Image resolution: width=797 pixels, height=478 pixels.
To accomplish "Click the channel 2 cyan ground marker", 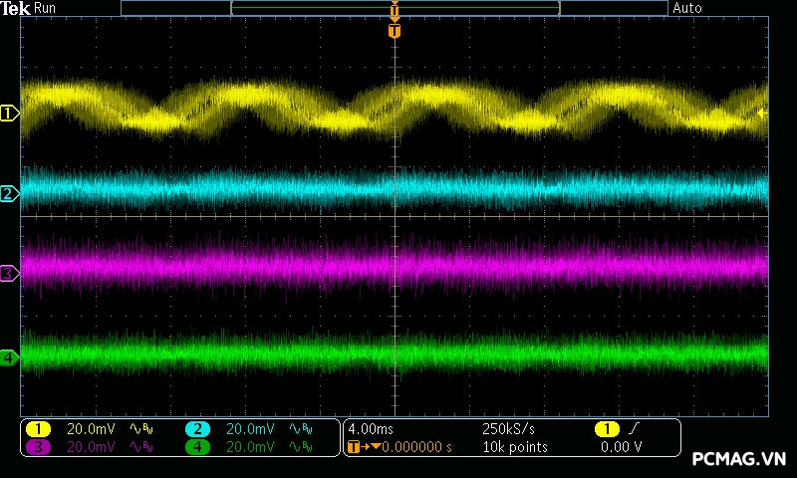I will click(x=10, y=193).
